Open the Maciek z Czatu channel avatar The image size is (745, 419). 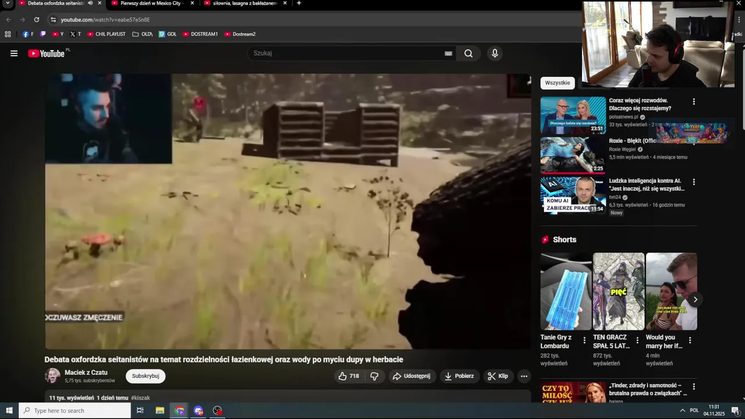pos(52,376)
